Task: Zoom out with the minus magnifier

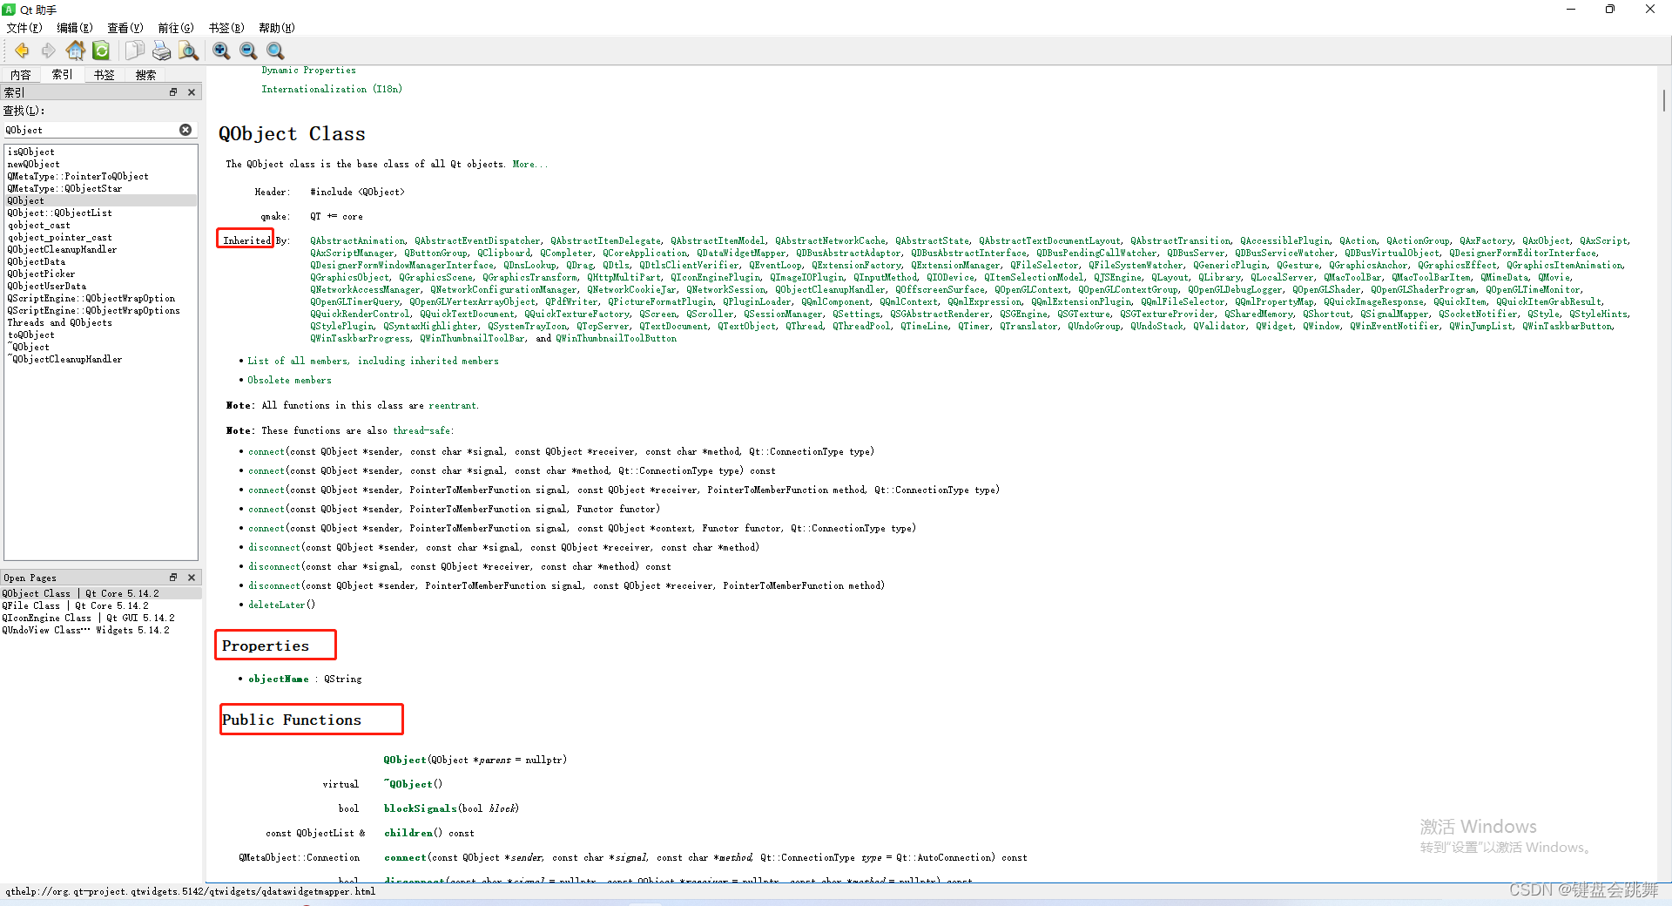Action: (248, 51)
